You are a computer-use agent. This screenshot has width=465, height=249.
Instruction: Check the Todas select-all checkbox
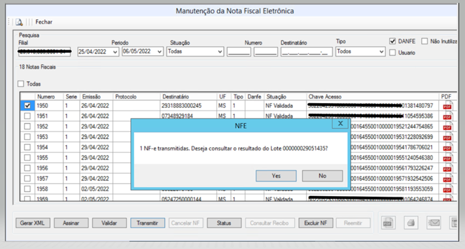coord(21,84)
